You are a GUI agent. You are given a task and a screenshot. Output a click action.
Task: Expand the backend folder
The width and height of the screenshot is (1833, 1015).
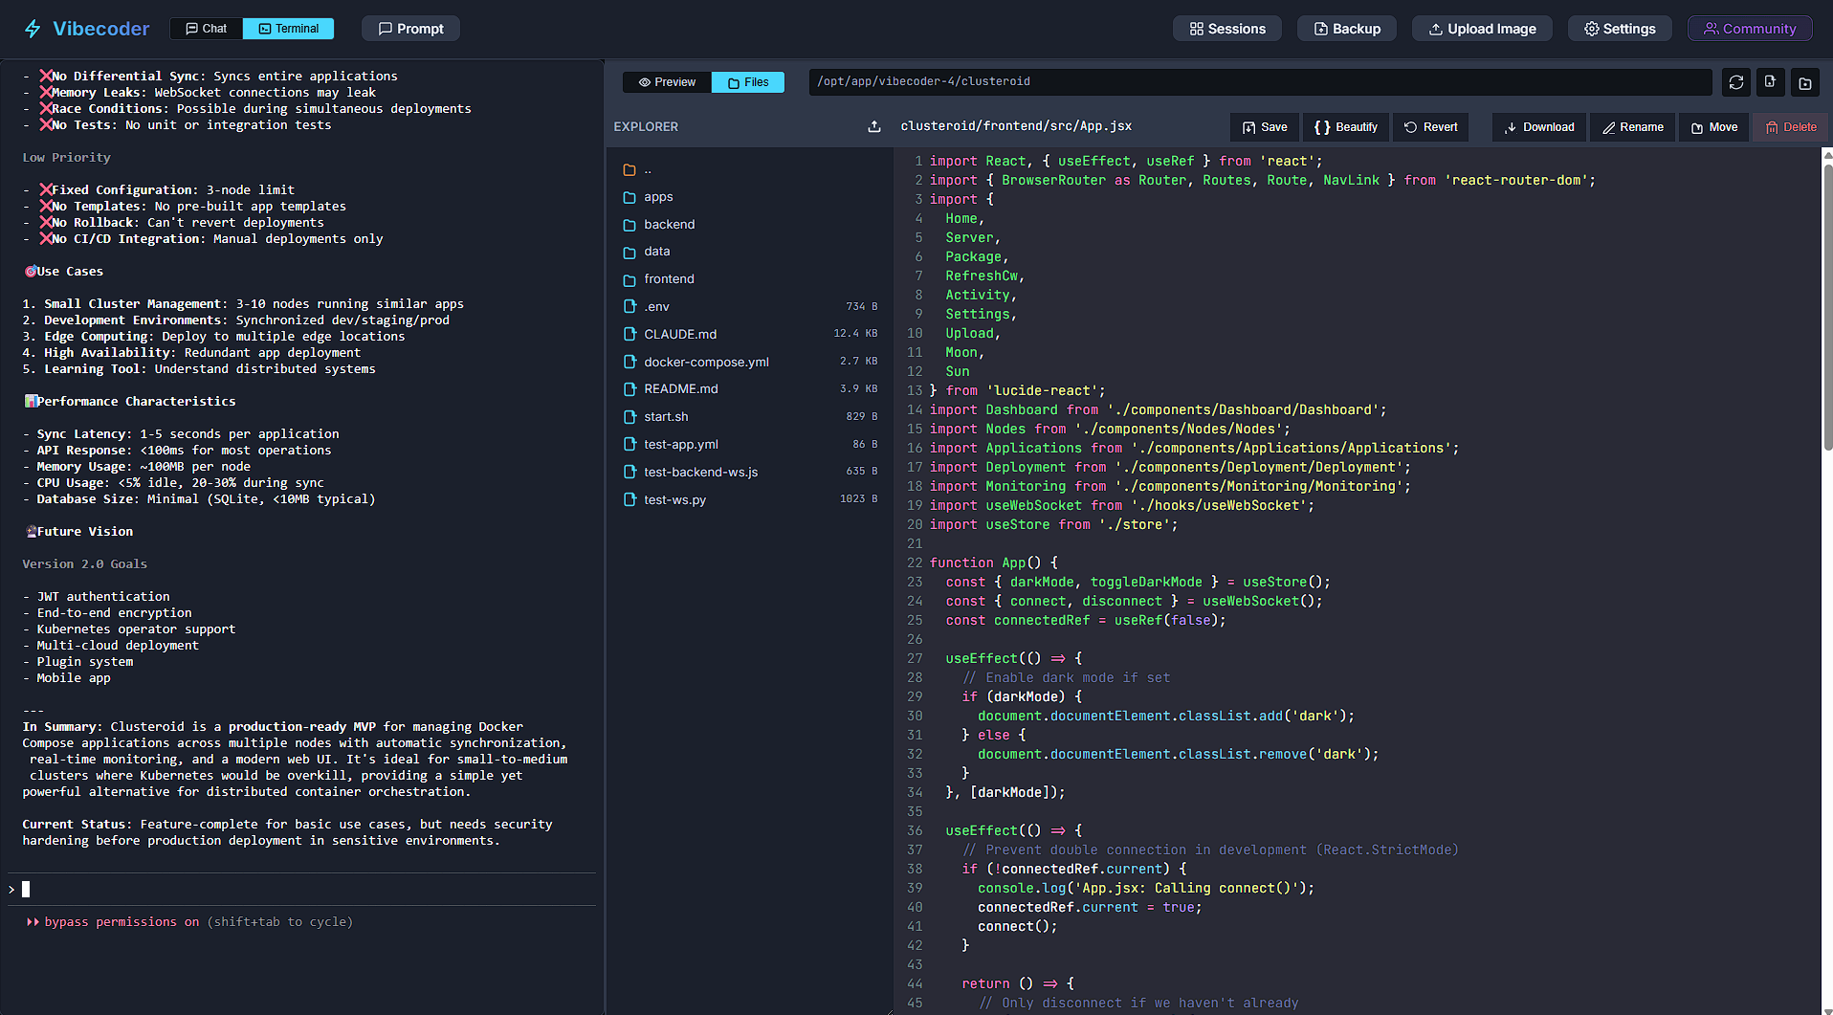(x=670, y=224)
